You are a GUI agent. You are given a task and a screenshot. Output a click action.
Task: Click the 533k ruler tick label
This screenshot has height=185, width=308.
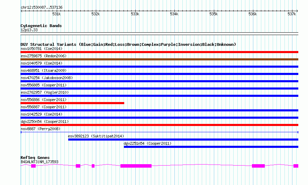(x=135, y=14)
